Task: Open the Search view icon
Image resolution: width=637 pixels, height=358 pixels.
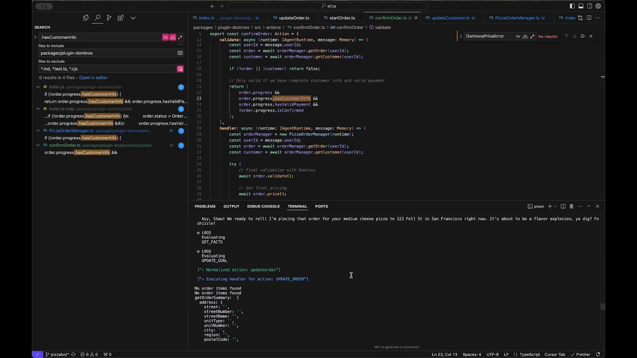Action: pyautogui.click(x=98, y=18)
